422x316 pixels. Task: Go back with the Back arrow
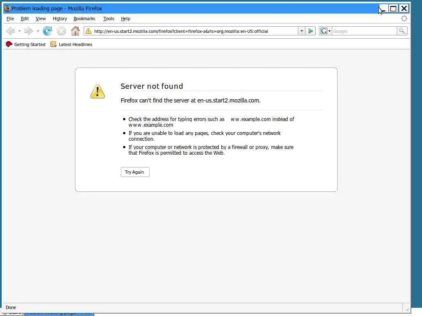pos(10,31)
